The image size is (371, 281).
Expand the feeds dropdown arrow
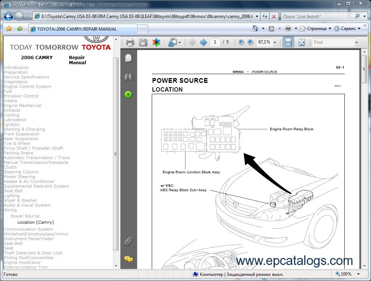[279, 28]
